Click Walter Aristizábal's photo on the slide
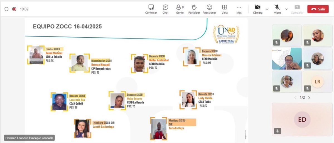 click(139, 64)
